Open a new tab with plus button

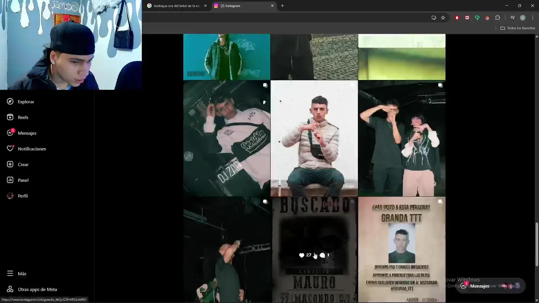[282, 6]
